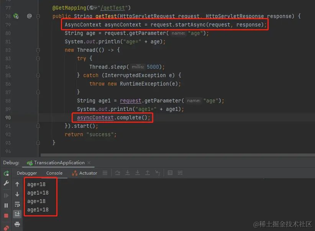Open the Actuator tab

(84, 173)
